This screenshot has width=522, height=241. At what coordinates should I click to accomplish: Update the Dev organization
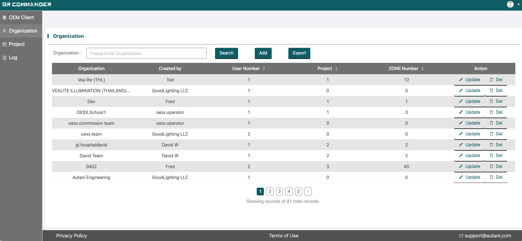(469, 101)
